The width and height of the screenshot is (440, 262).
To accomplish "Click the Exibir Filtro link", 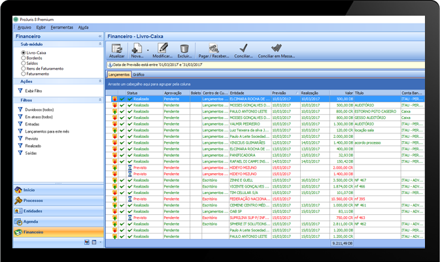I will pyautogui.click(x=33, y=91).
